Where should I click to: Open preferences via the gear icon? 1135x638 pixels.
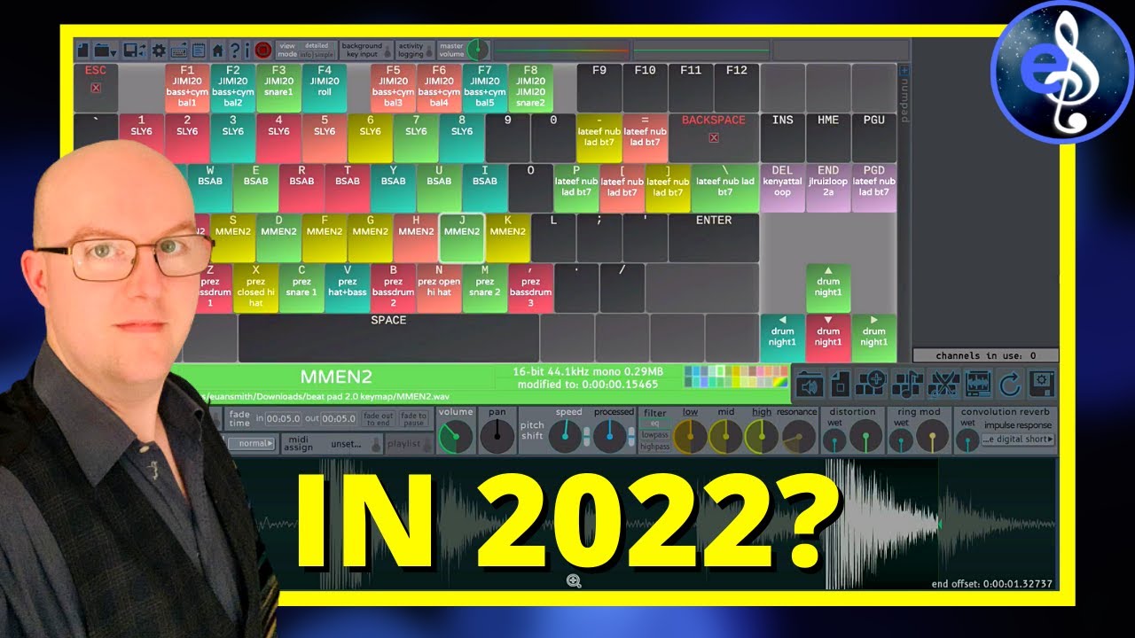point(159,51)
